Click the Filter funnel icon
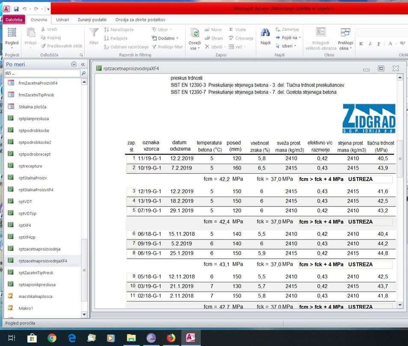 click(94, 33)
